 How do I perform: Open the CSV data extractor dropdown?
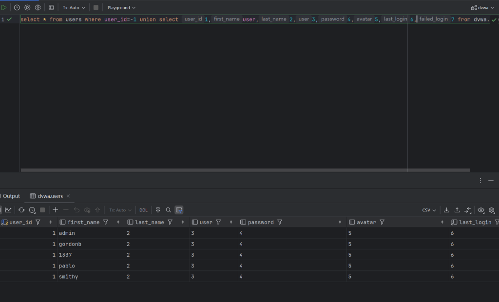click(x=429, y=210)
